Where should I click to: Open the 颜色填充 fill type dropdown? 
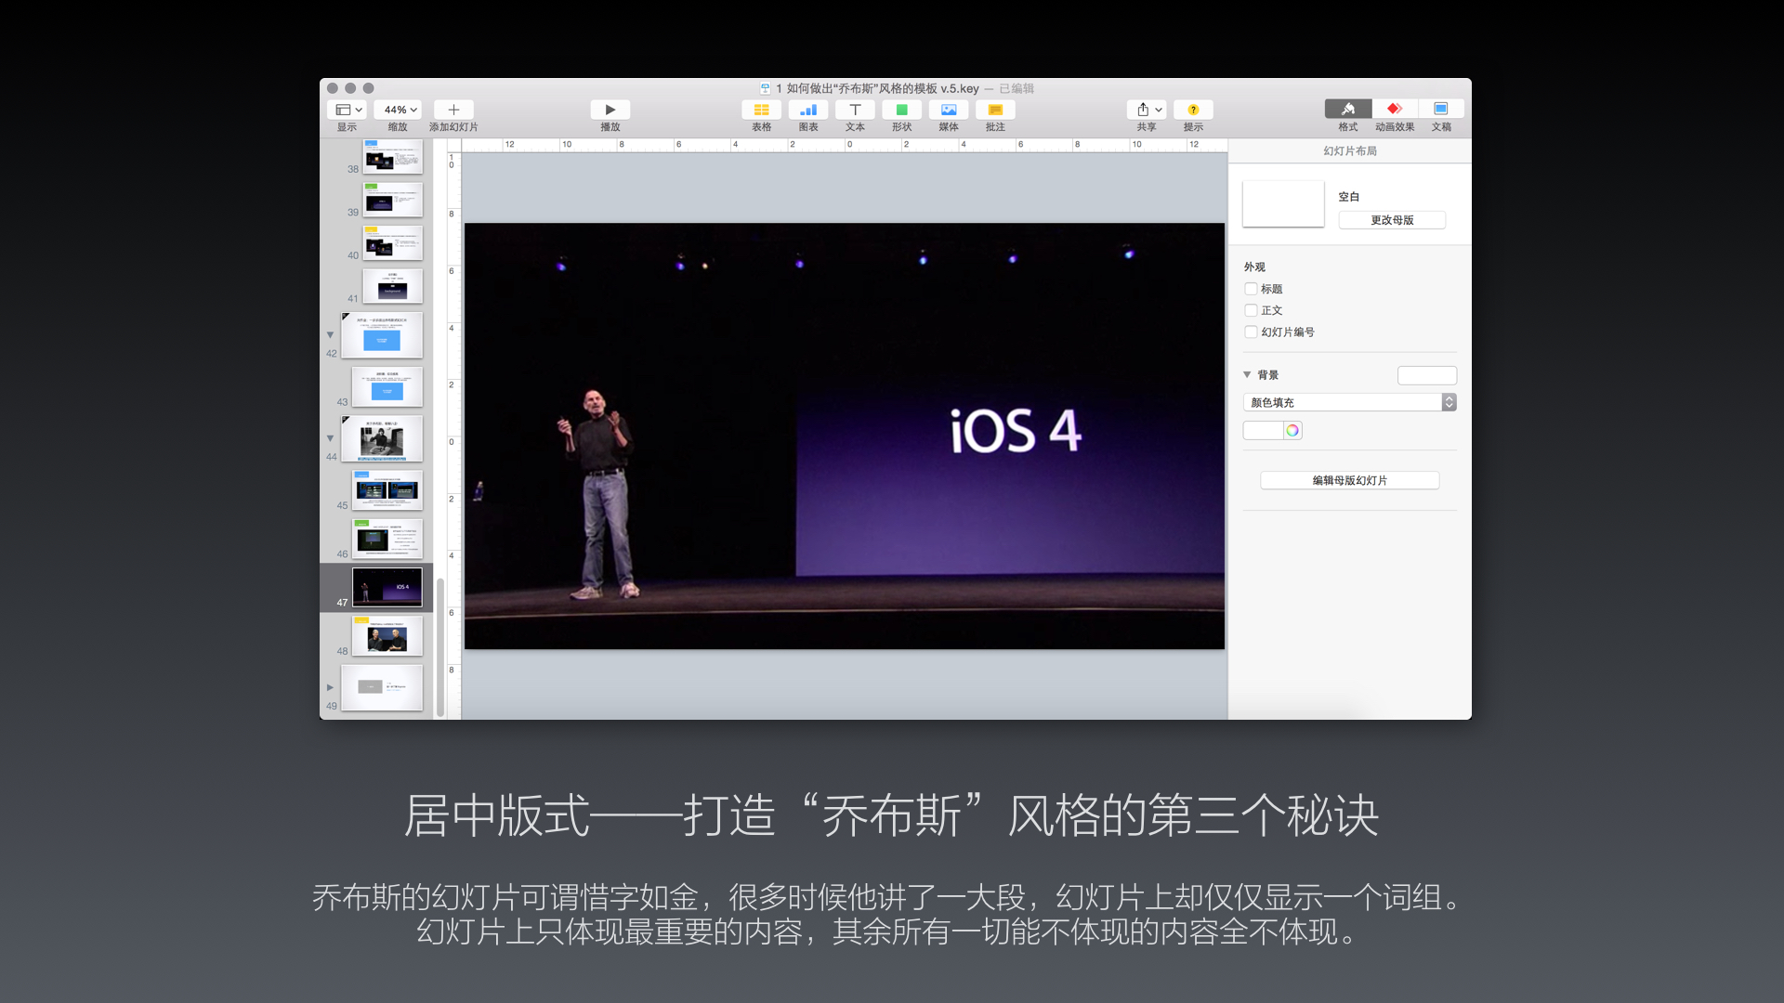(x=1349, y=402)
